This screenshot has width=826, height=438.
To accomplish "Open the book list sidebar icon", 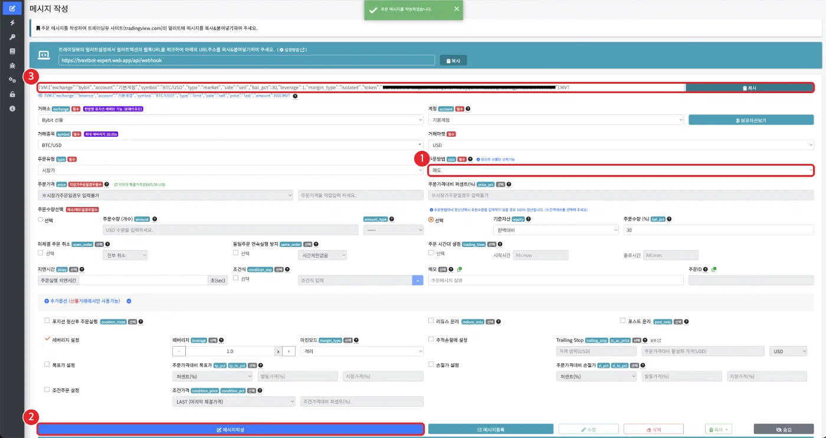I will coord(12,51).
